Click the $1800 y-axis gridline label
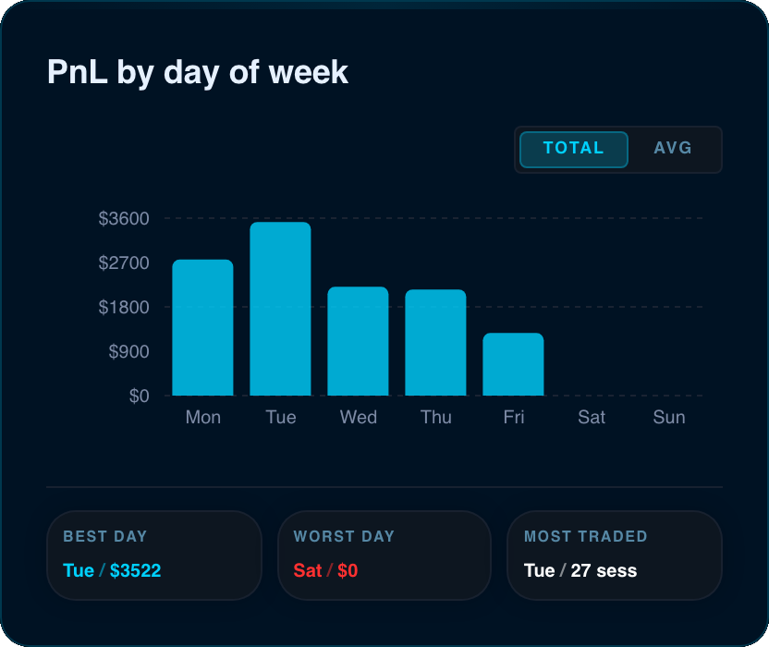This screenshot has width=769, height=647. click(x=124, y=308)
